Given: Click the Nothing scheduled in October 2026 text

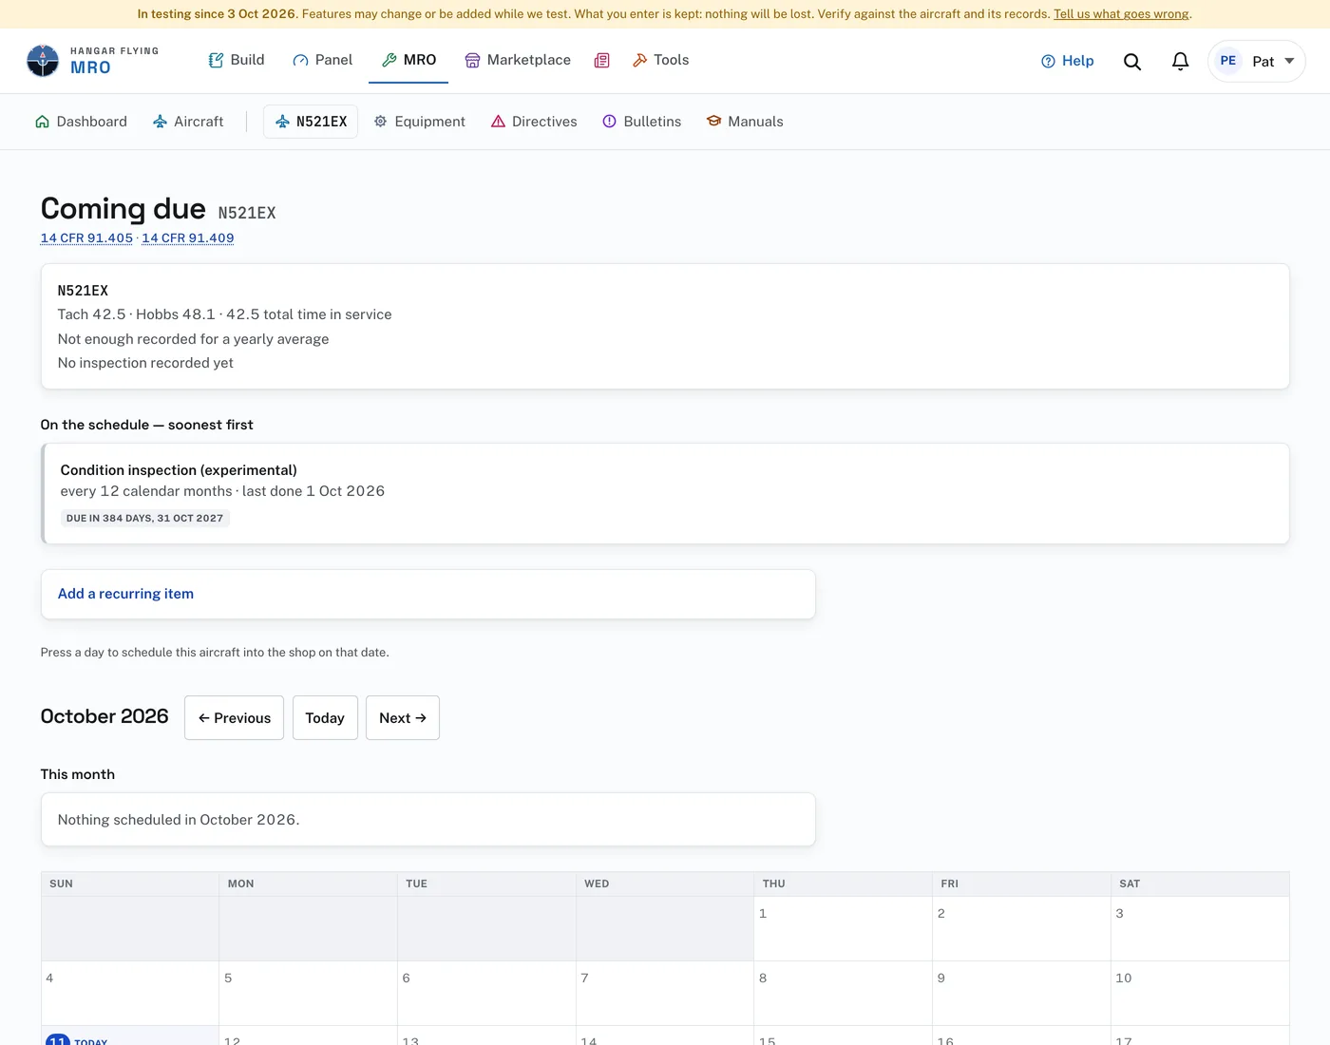Looking at the screenshot, I should pyautogui.click(x=179, y=820).
